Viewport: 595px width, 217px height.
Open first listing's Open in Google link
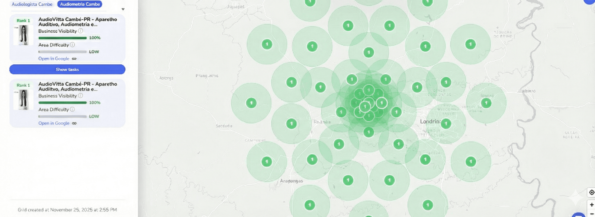point(54,59)
